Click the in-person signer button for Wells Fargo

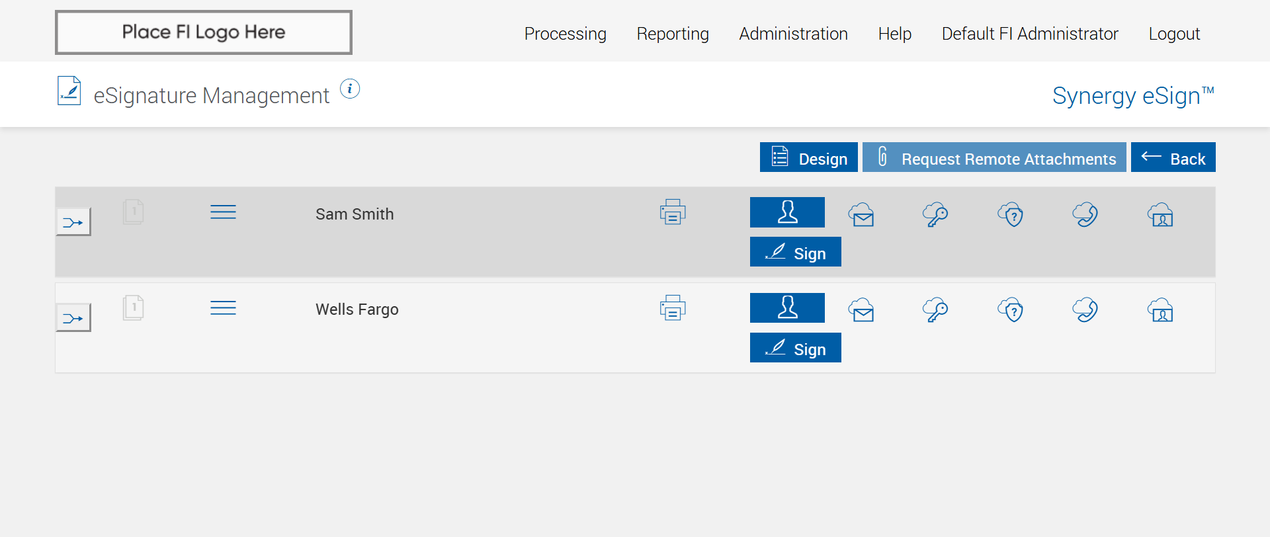787,308
